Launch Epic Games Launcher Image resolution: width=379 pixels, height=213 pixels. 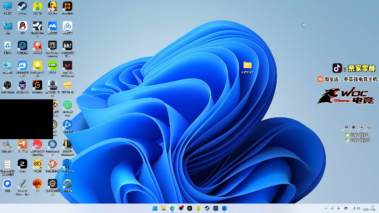[53, 45]
